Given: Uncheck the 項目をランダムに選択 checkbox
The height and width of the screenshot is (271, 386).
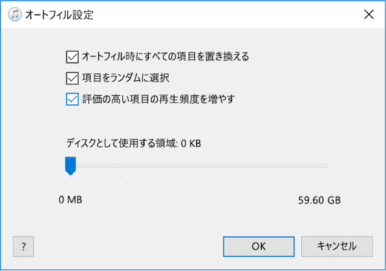Looking at the screenshot, I should [x=72, y=78].
